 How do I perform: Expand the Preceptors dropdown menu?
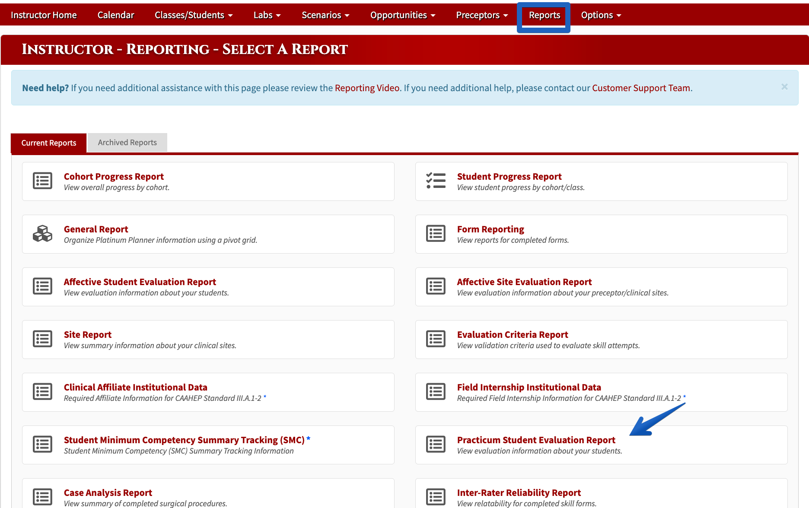tap(482, 15)
